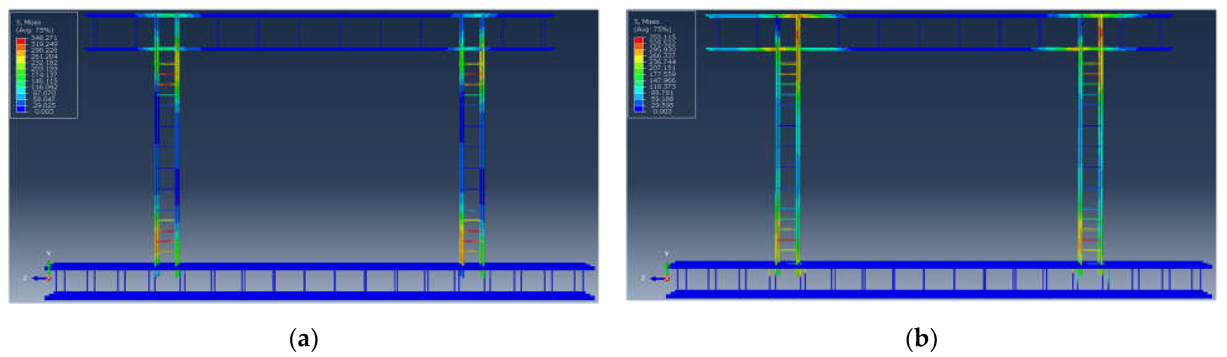Click the yellow swatch in panel (b) legend
The width and height of the screenshot is (1227, 357).
[639, 58]
